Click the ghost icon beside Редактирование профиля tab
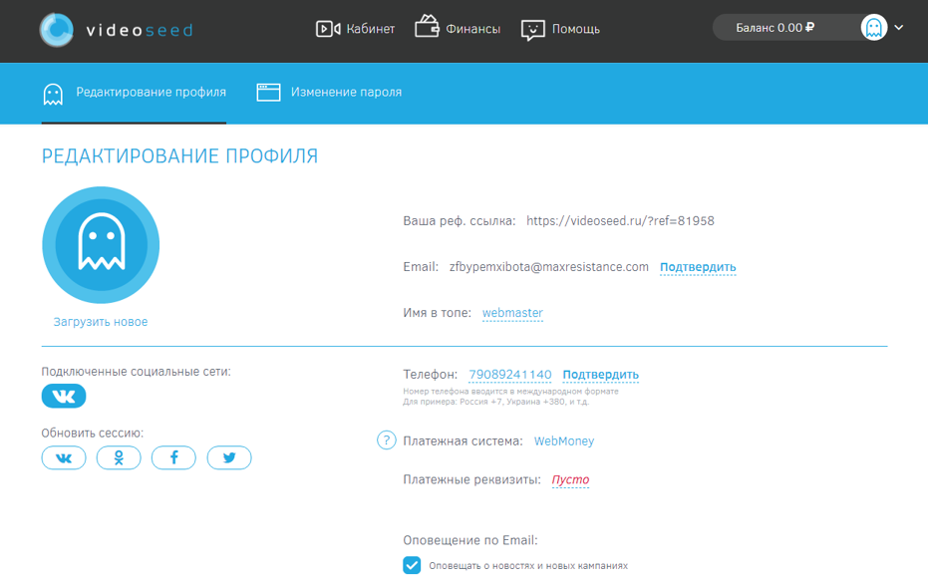 (53, 94)
